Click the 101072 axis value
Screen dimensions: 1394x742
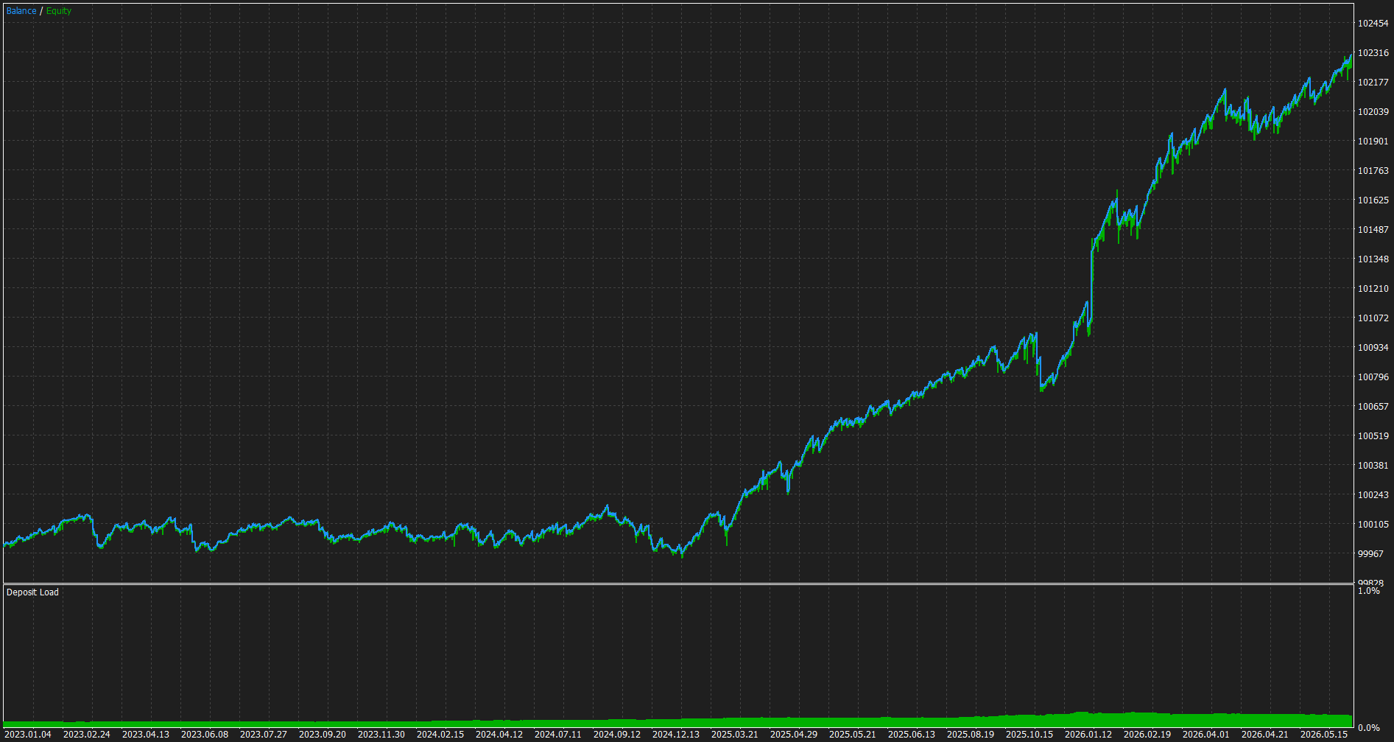(1373, 318)
